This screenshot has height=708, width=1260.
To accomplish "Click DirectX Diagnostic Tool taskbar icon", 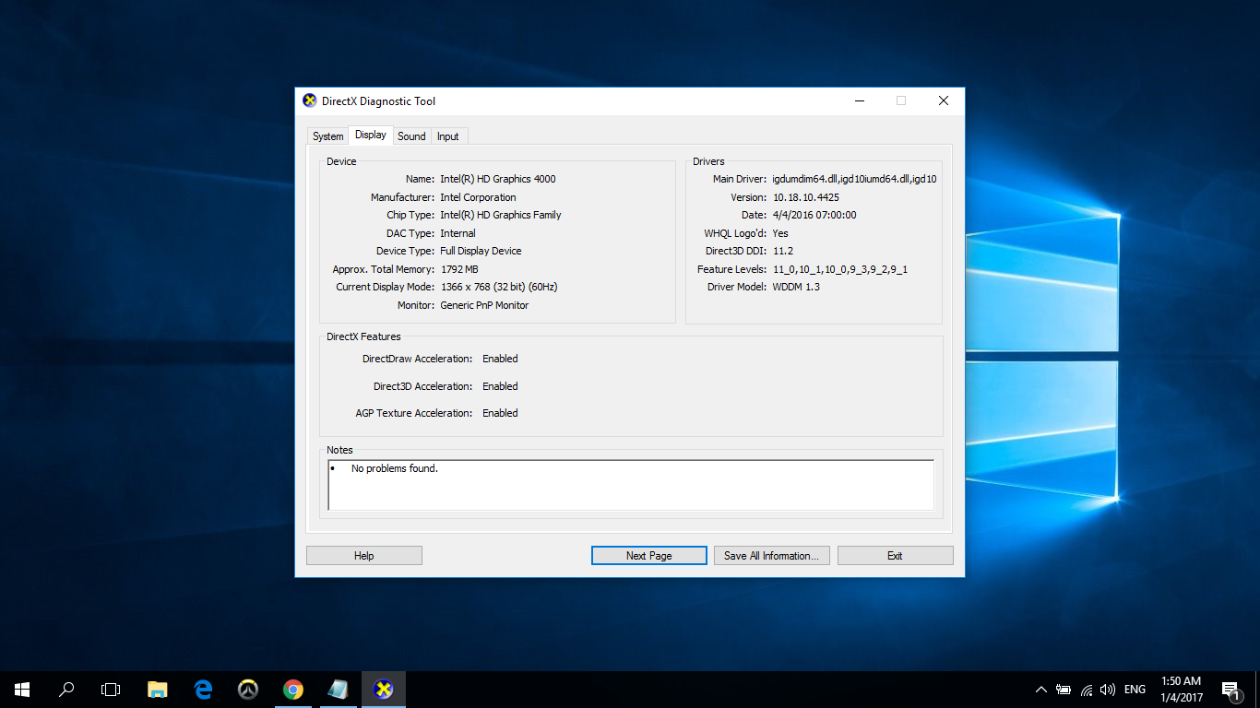I will [384, 690].
